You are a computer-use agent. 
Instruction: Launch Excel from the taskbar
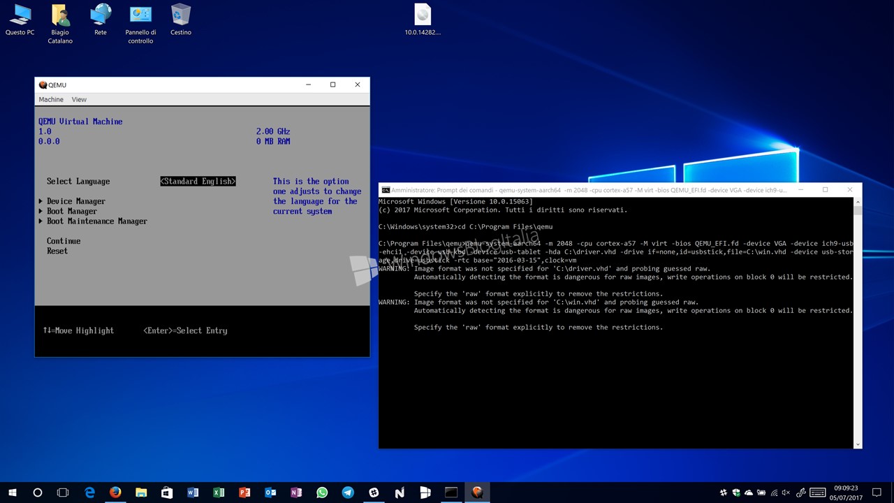[219, 493]
